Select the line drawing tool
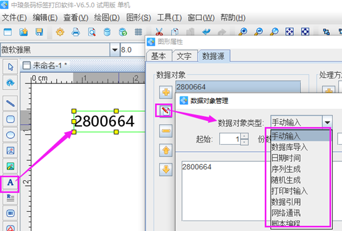Image resolution: width=342 pixels, height=231 pixels. (10, 103)
